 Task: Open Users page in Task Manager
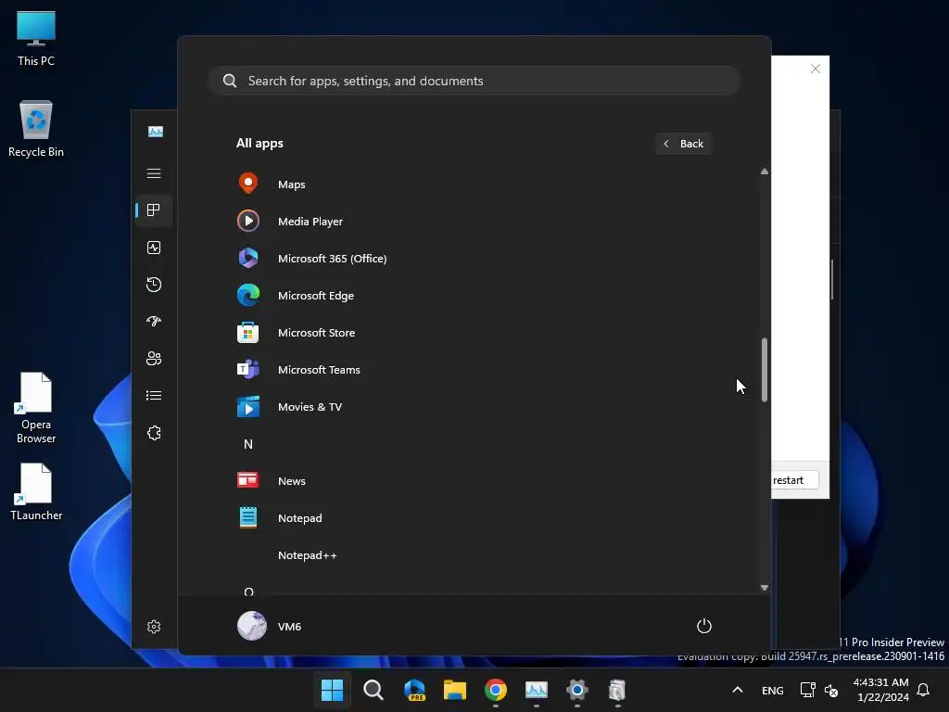click(x=154, y=359)
